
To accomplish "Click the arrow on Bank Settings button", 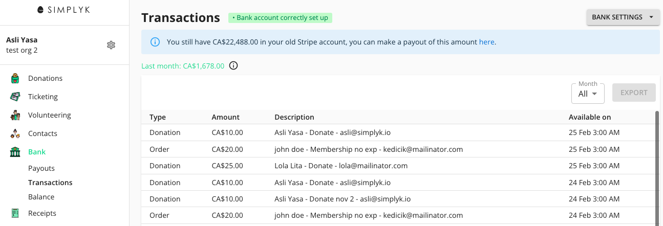I will (x=651, y=17).
